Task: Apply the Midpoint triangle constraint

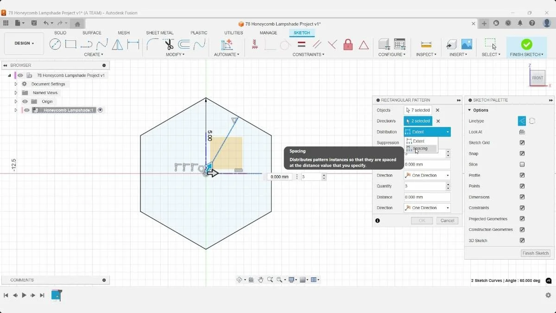Action: [364, 45]
